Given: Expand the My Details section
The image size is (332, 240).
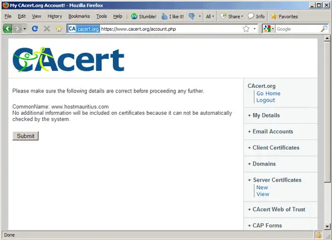Looking at the screenshot, I should point(264,115).
